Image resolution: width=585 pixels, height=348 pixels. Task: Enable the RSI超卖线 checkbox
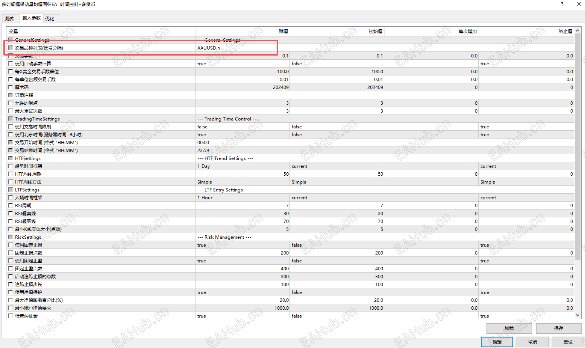(11, 213)
